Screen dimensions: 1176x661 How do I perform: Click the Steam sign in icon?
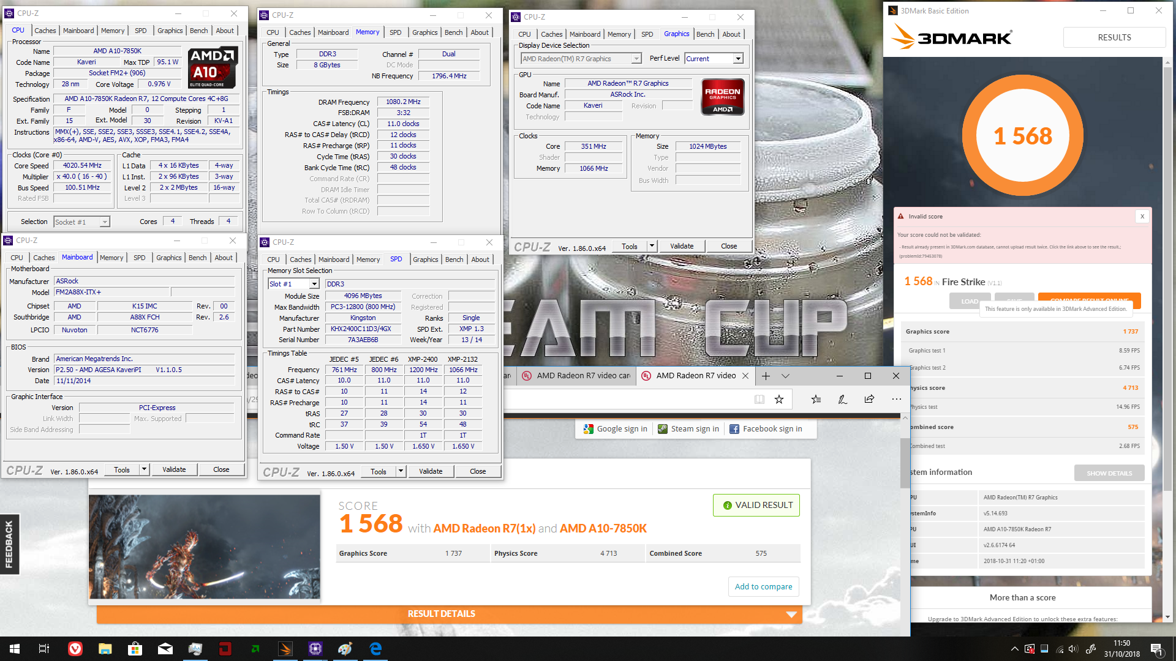point(663,429)
